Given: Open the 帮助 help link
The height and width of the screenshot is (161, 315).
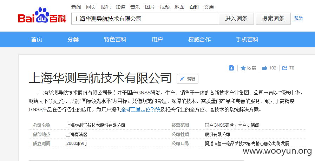Looking at the screenshot, I should click(298, 18).
